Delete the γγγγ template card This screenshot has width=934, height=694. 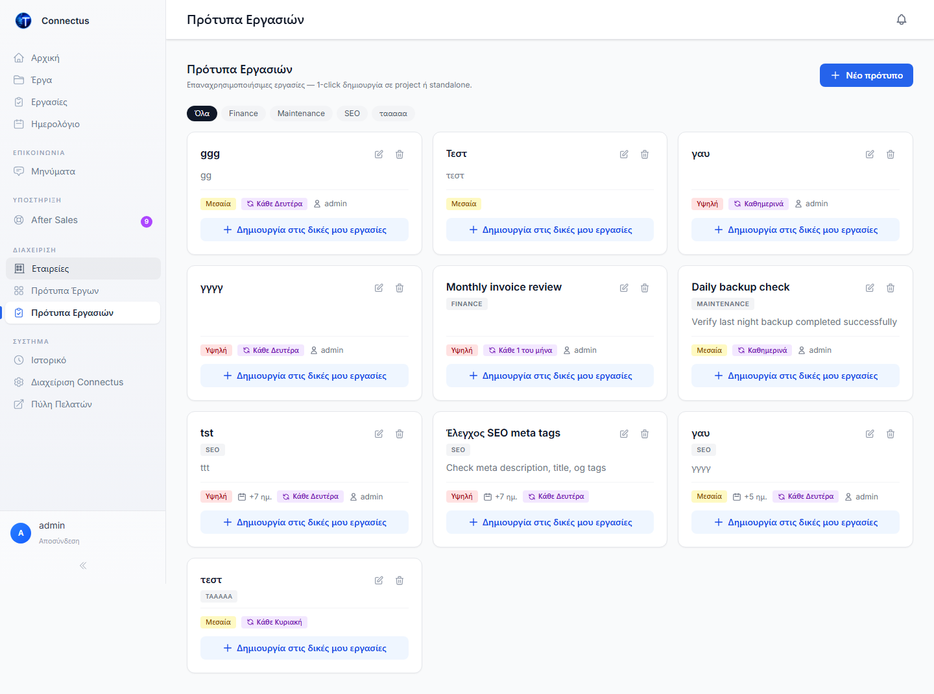(x=400, y=288)
